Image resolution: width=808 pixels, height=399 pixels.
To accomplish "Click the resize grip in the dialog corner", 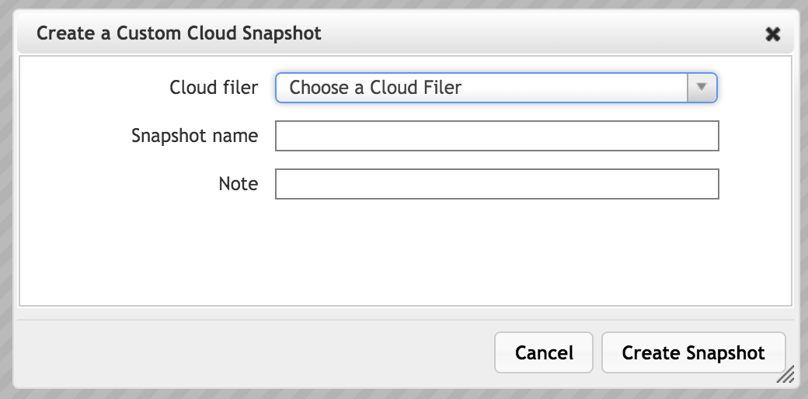I will click(785, 375).
